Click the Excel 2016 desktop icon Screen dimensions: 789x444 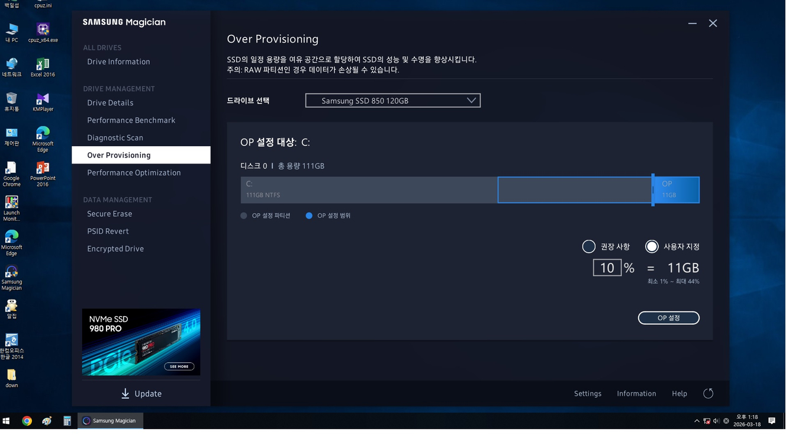(43, 68)
